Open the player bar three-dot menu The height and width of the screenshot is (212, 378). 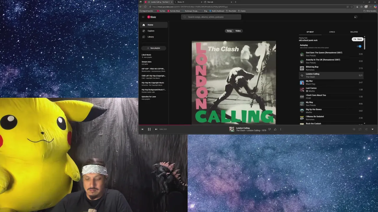281,129
